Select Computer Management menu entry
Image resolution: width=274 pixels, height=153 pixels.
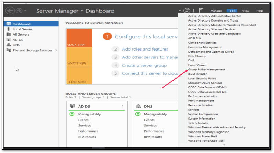click(205, 47)
